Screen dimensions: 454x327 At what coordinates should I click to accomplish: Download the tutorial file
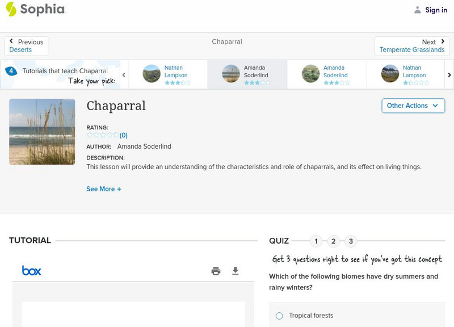click(x=236, y=271)
